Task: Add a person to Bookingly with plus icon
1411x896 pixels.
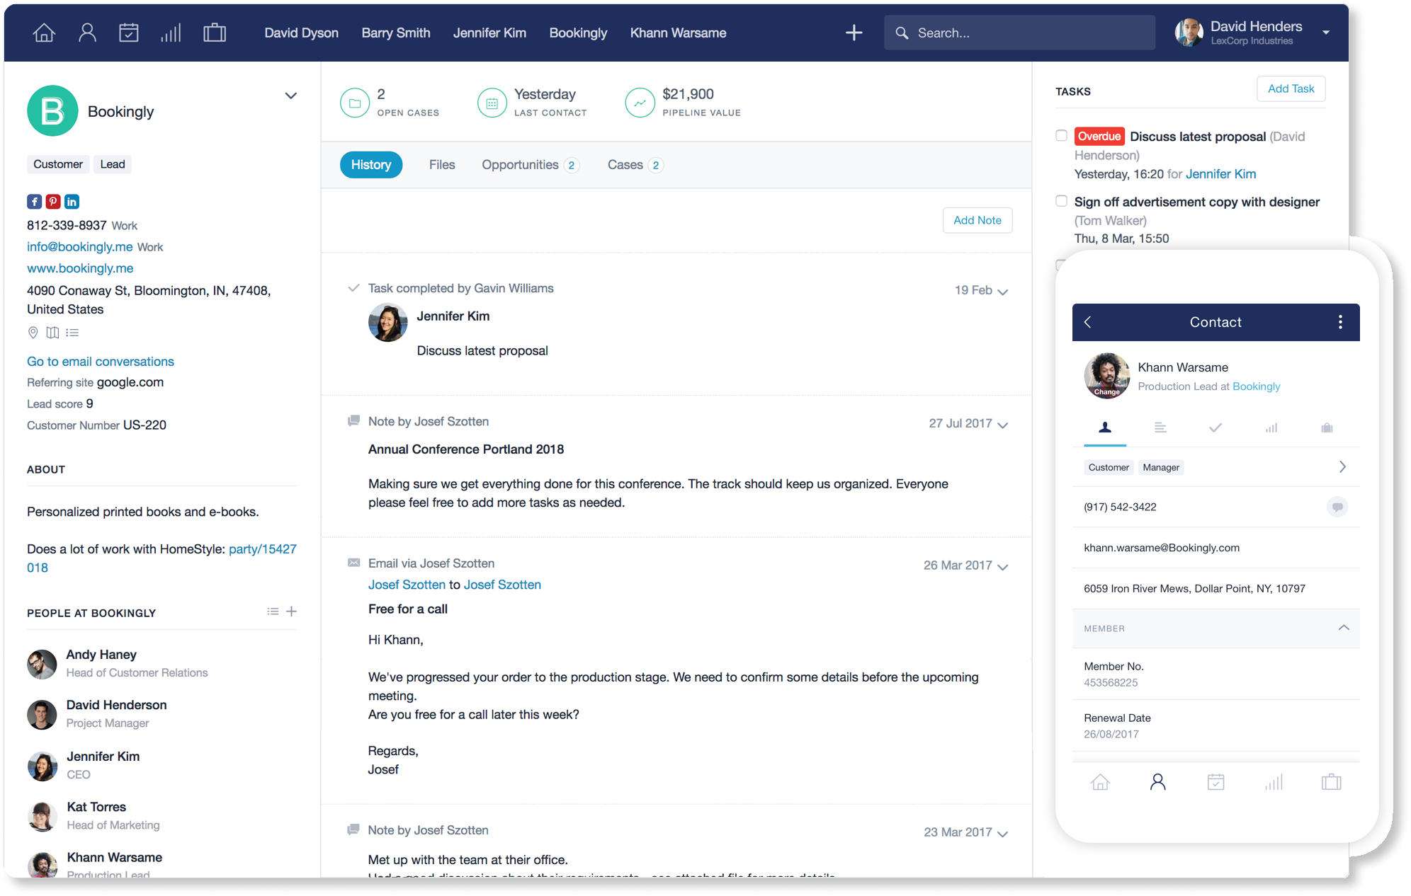Action: [x=291, y=611]
